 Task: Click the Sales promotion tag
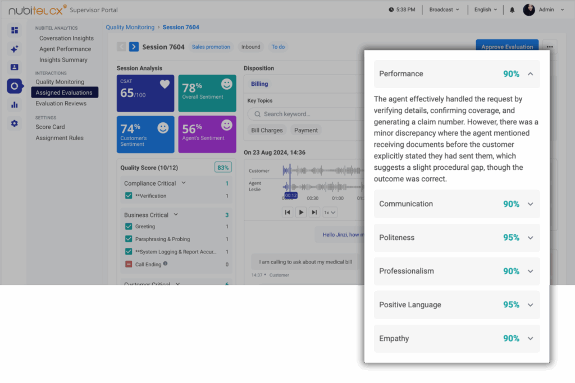click(211, 47)
